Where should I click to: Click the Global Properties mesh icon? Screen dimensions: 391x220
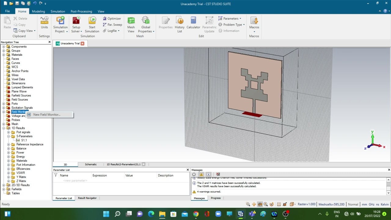pos(146,21)
